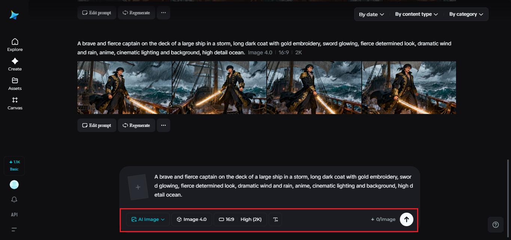
Task: Click Regenerate below the captain images
Action: coord(137,125)
